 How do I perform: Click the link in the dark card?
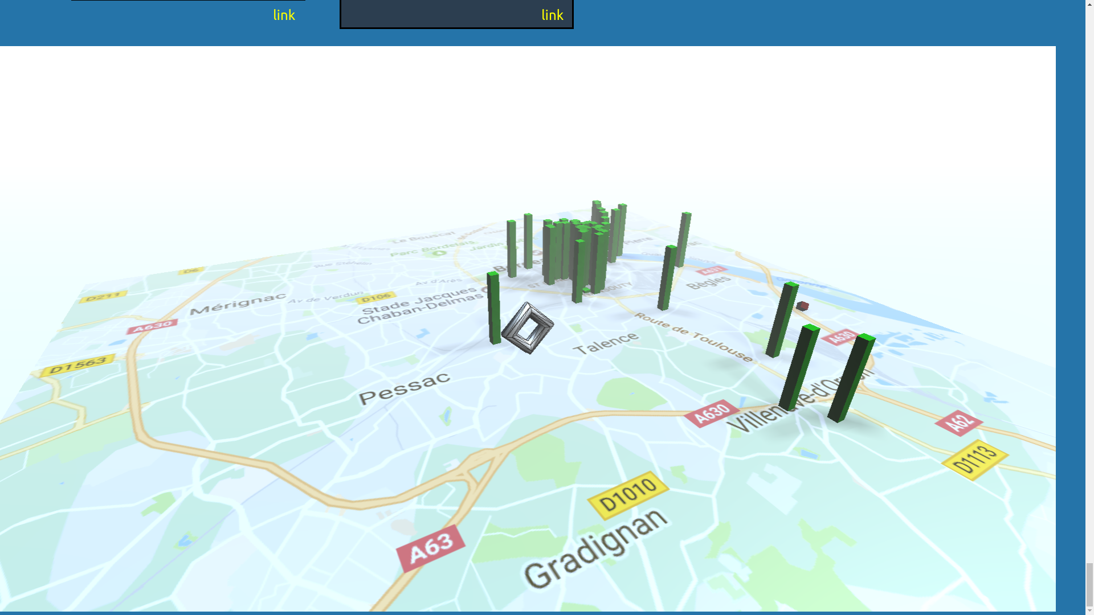point(552,15)
